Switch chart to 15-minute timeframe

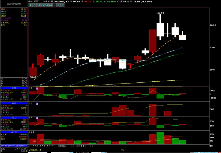(42, 5)
